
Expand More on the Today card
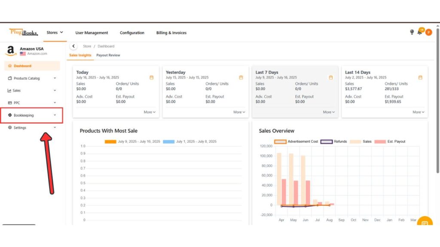point(150,112)
